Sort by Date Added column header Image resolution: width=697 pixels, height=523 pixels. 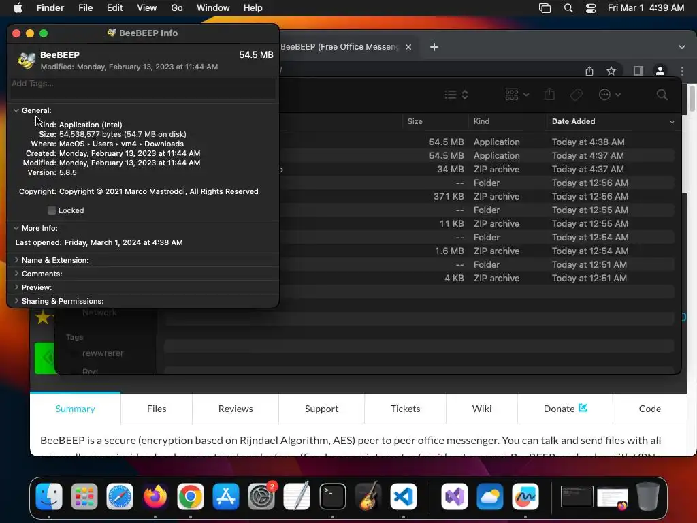613,121
